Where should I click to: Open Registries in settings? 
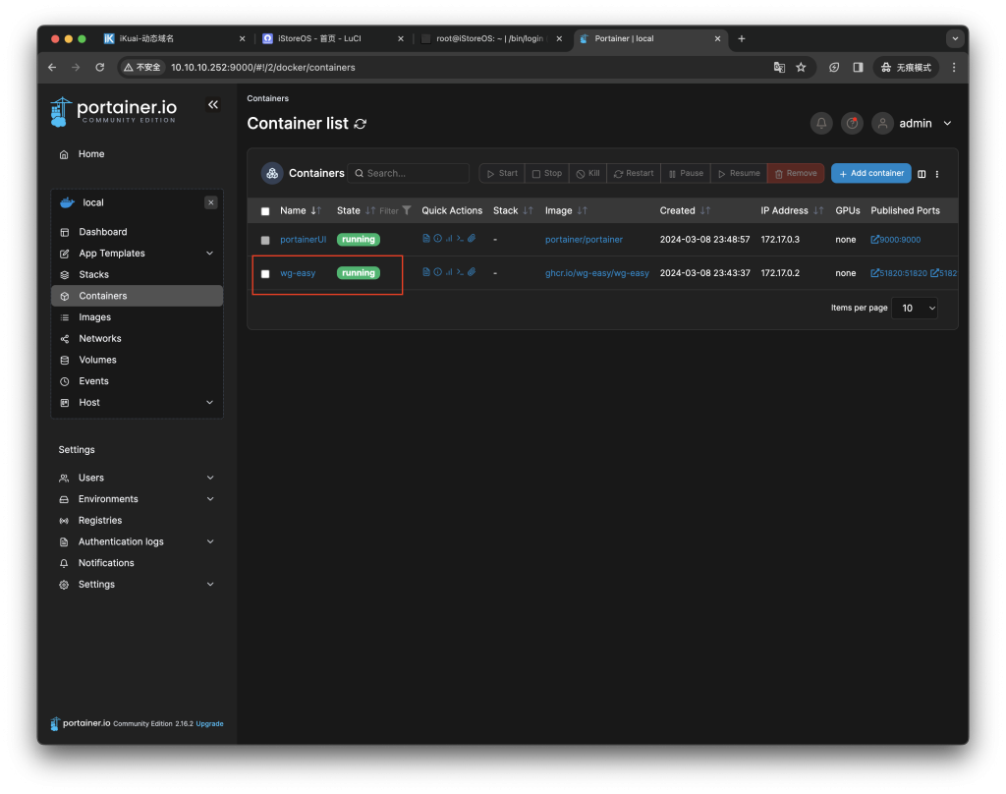point(100,521)
